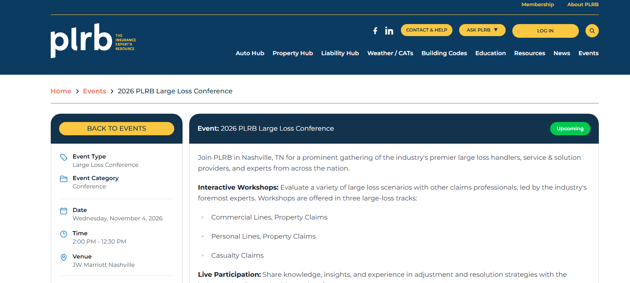
Task: Click the Upcoming status badge
Action: click(x=570, y=129)
